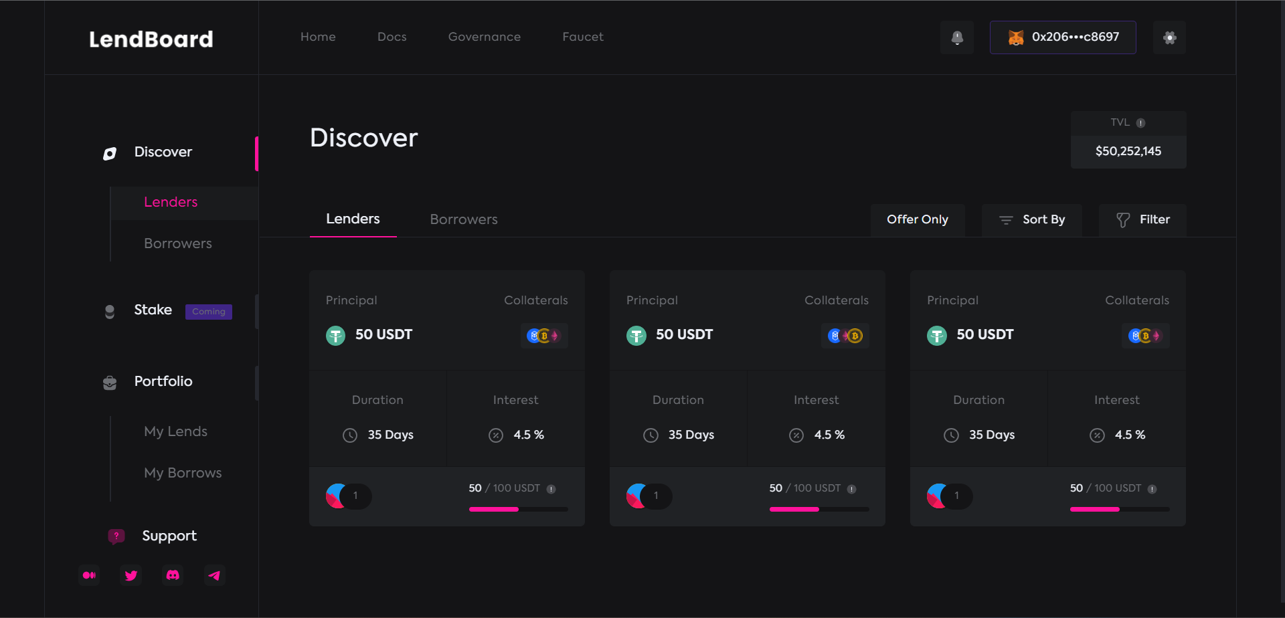Click the info icon beside 100 USDT, middle card
Image resolution: width=1285 pixels, height=618 pixels.
(x=851, y=489)
